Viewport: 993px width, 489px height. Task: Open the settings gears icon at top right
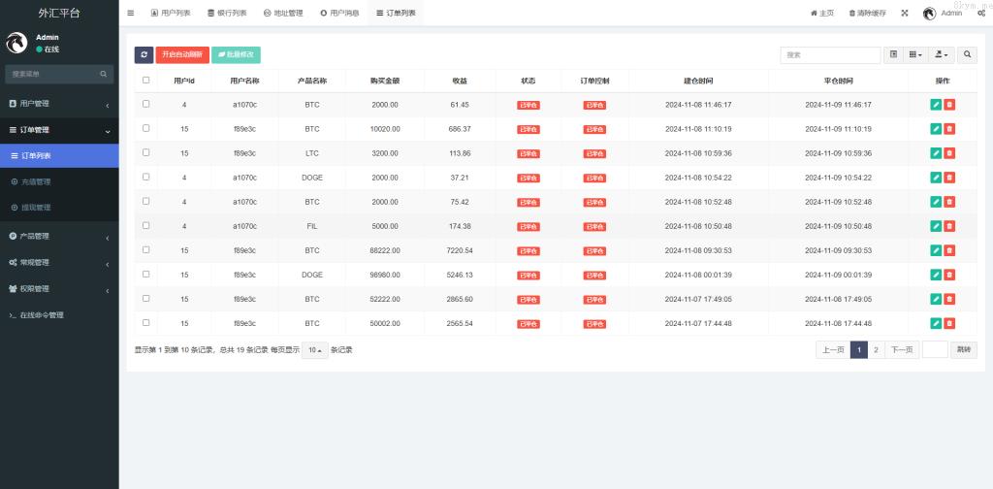(981, 13)
